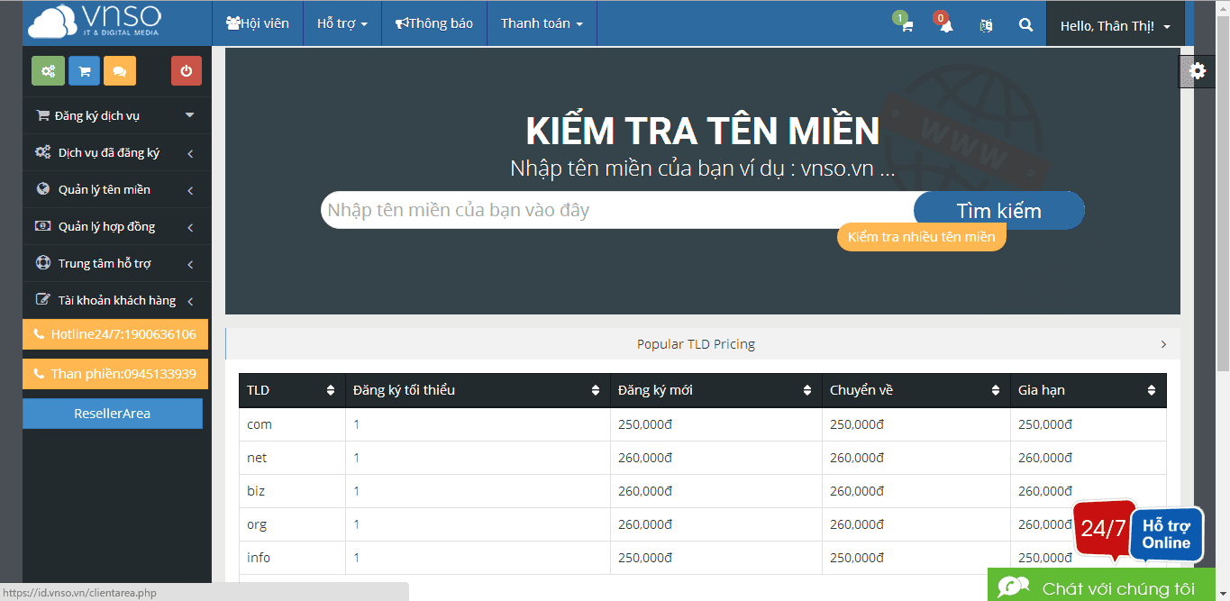Click the ResellerArea button
Image resolution: width=1230 pixels, height=601 pixels.
tap(113, 414)
